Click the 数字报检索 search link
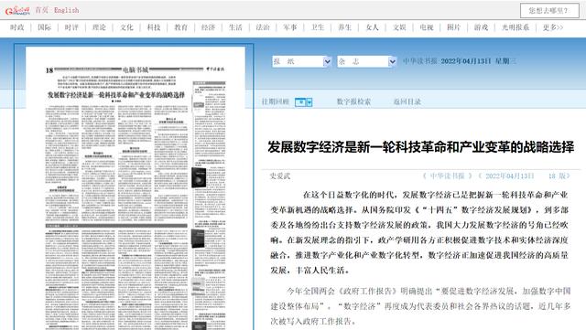Image resolution: width=586 pixels, height=330 pixels. [x=353, y=101]
